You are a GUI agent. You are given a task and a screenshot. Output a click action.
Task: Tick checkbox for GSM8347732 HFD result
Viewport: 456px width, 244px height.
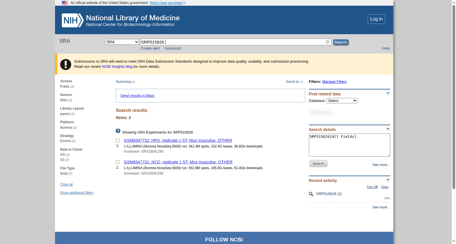pyautogui.click(x=117, y=141)
